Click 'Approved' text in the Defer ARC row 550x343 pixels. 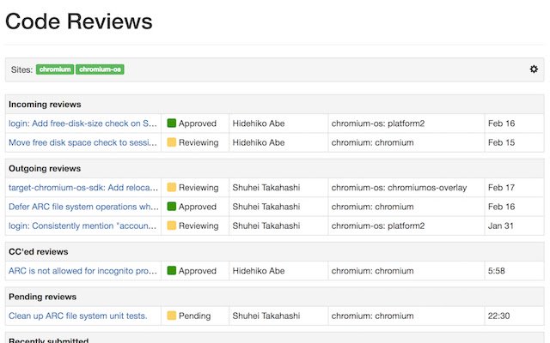pos(198,207)
